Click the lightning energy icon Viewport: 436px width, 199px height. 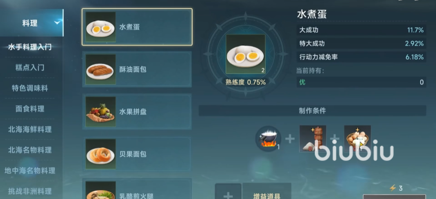click(x=393, y=188)
